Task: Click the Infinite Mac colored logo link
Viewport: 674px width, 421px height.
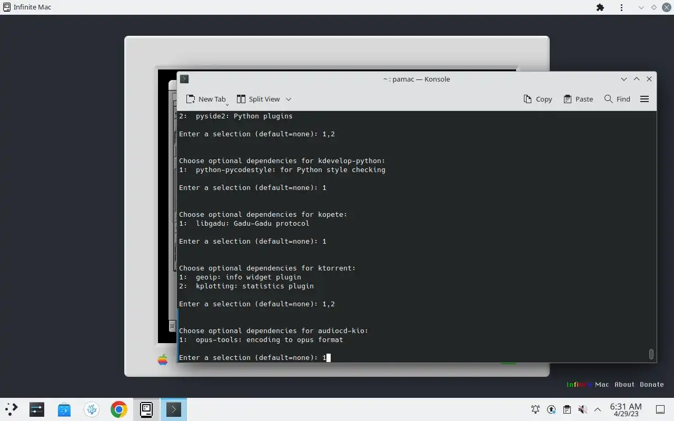Action: 588,385
